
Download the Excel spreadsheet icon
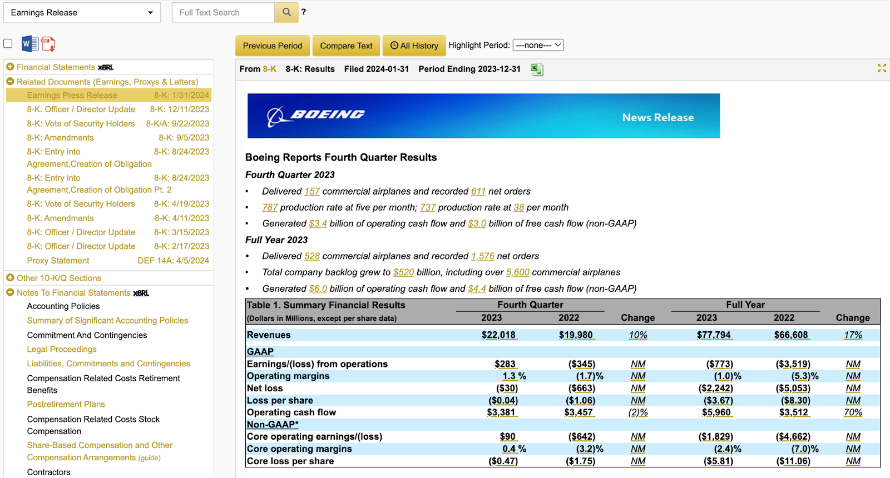coord(537,69)
